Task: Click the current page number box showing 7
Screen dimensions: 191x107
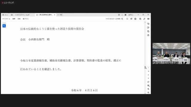Action: [x=148, y=68]
